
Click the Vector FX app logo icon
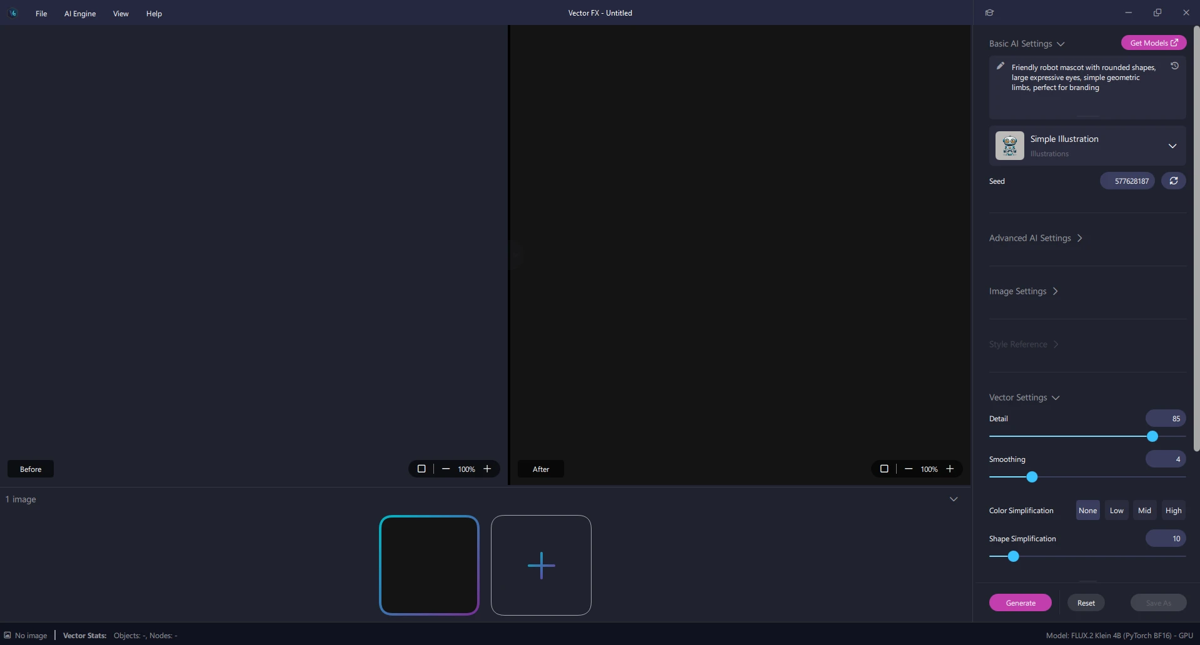(13, 13)
